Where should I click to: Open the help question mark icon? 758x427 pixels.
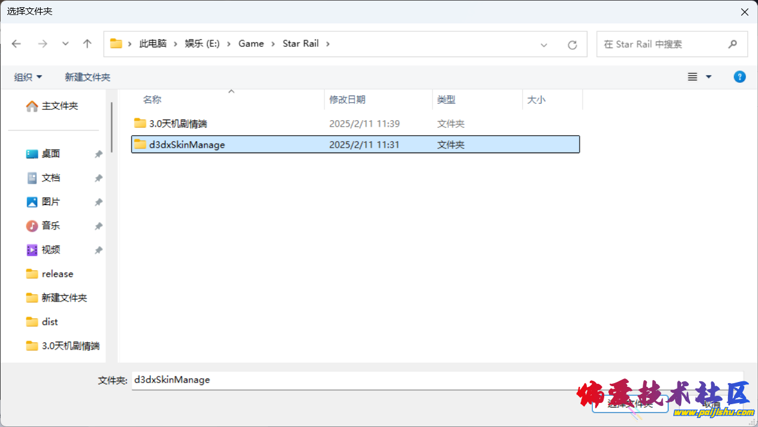pos(740,77)
